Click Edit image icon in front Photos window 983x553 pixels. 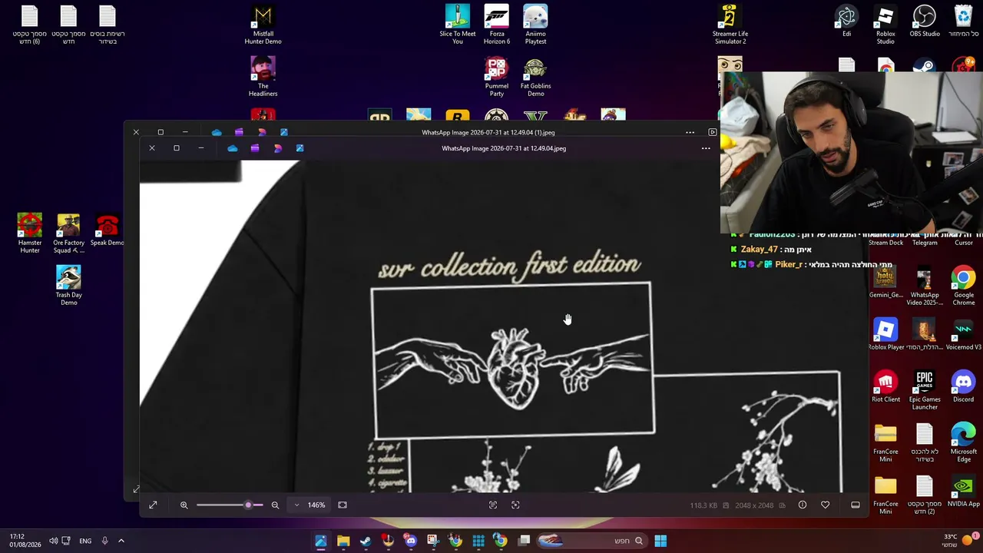pos(300,148)
